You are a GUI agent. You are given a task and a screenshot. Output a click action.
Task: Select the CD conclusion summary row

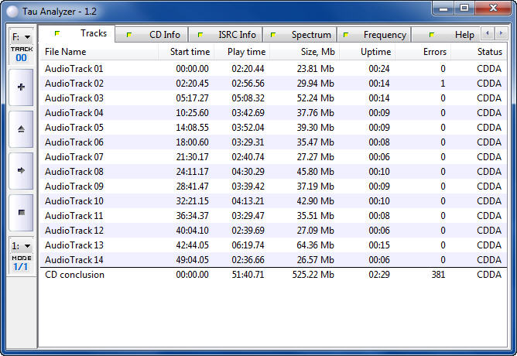74,275
